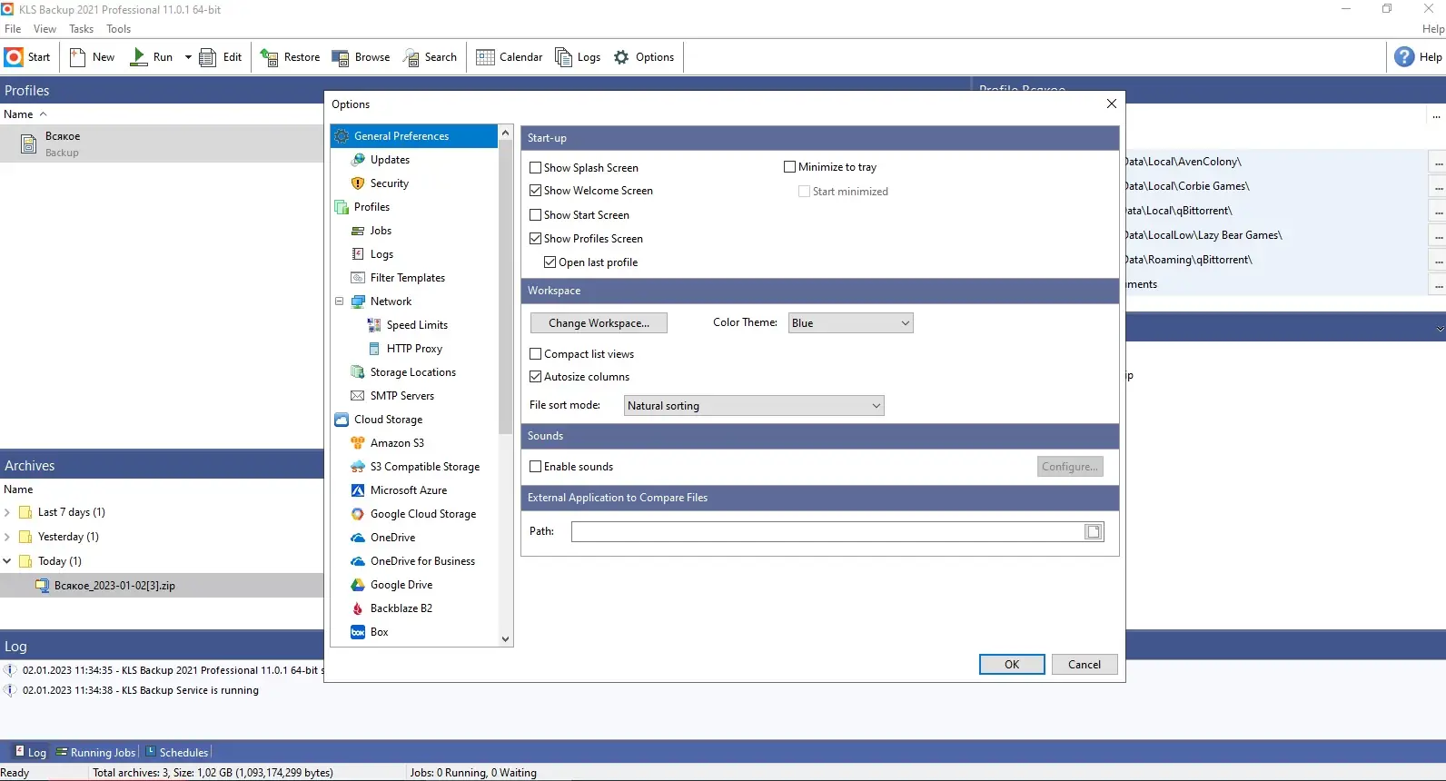Switch to the Log tab

click(30, 753)
